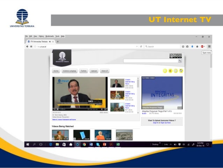Open the taskbar volume control
This screenshot has width=223, height=168.
coord(184,145)
